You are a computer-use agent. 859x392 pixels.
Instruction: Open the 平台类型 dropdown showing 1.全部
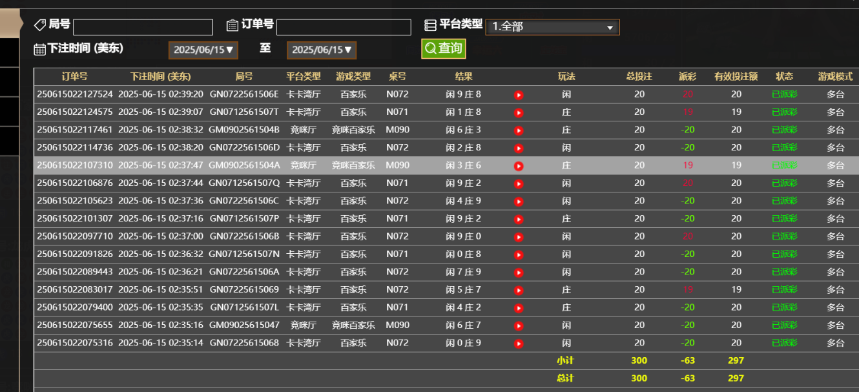click(552, 27)
